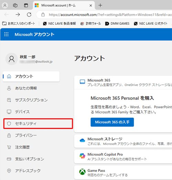
Task: Open NEC LAVIE 製品情報 bookmark
Action: (x=59, y=24)
